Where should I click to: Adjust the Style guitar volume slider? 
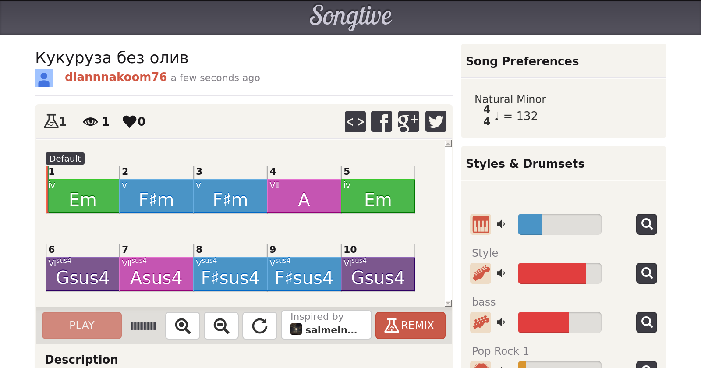click(x=559, y=273)
